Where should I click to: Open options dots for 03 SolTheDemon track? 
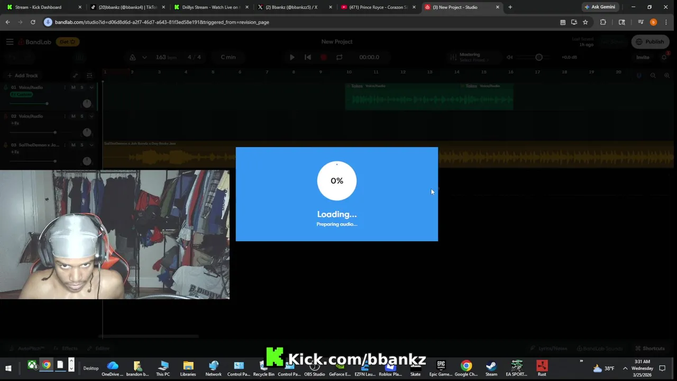point(65,144)
